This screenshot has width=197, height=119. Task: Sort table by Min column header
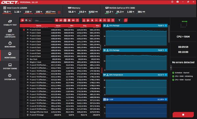click(72, 25)
